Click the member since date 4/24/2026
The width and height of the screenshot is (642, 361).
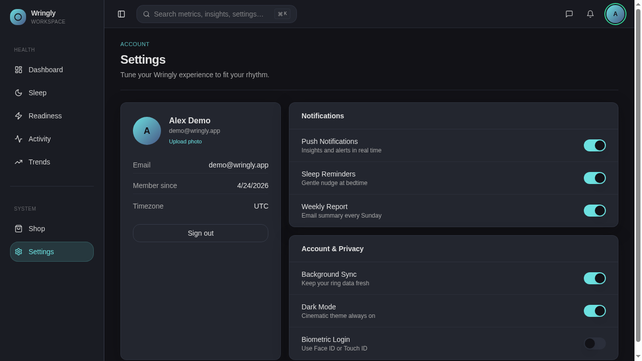(x=253, y=186)
